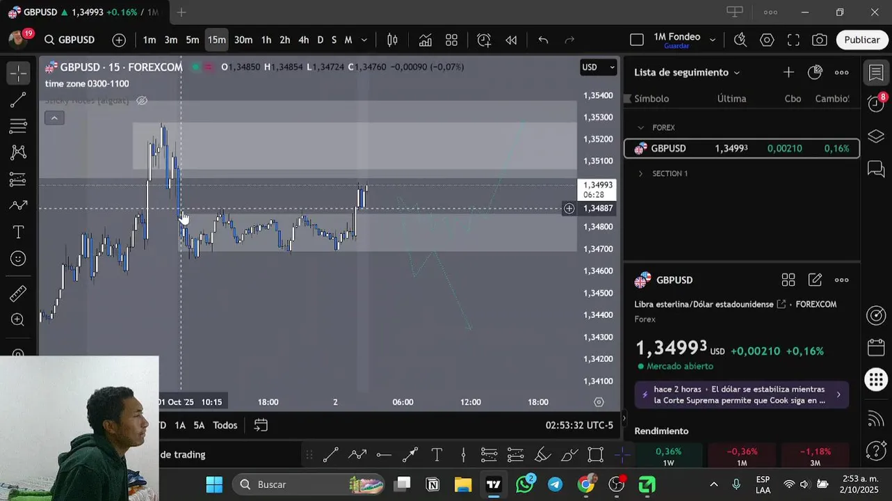Pick the vertical line in floating toolbar
Viewport: 892px width, 501px height.
point(463,455)
